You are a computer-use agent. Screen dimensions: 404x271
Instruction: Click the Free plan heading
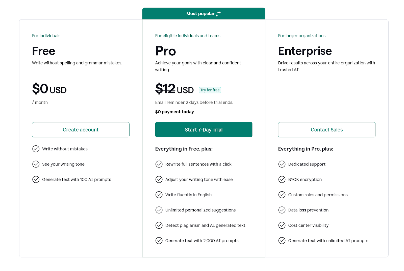[43, 51]
